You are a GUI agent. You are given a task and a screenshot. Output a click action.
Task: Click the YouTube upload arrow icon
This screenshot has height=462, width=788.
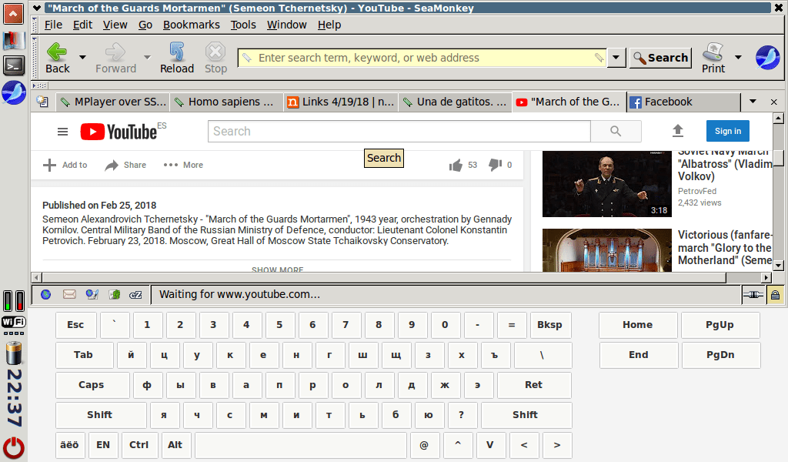[x=678, y=131]
